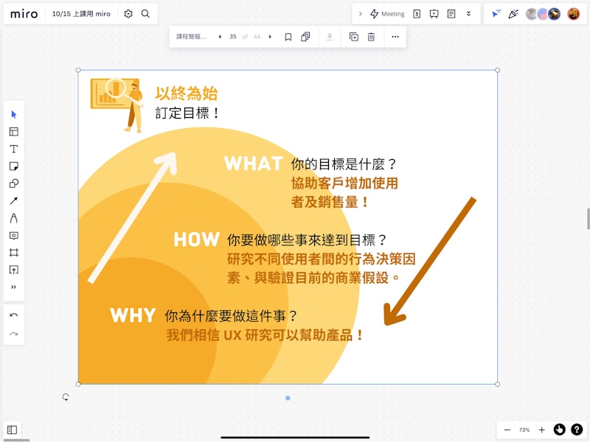Zoom out with minus button
Image resolution: width=590 pixels, height=442 pixels.
(507, 429)
